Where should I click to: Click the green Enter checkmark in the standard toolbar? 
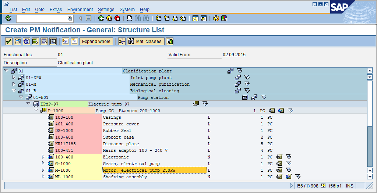tap(8, 18)
